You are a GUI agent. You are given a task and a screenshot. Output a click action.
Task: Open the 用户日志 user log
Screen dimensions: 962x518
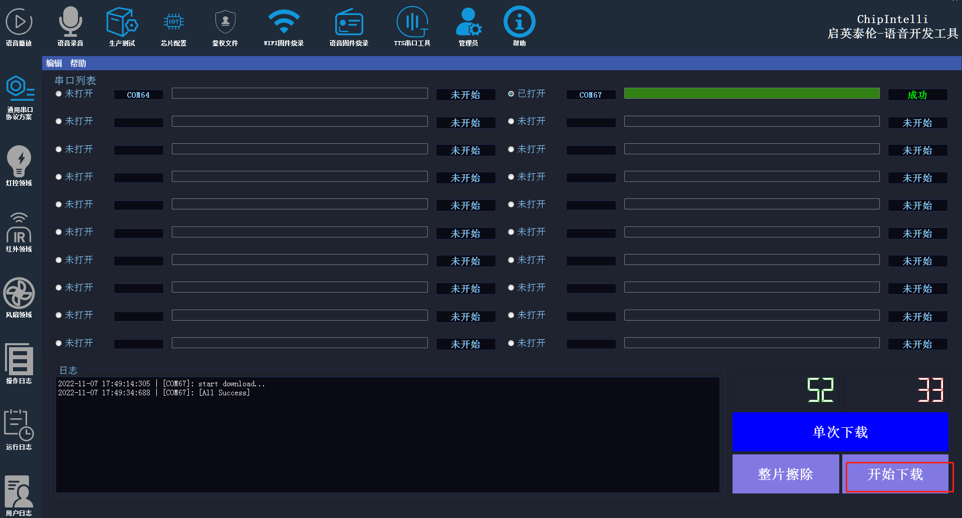tap(19, 496)
